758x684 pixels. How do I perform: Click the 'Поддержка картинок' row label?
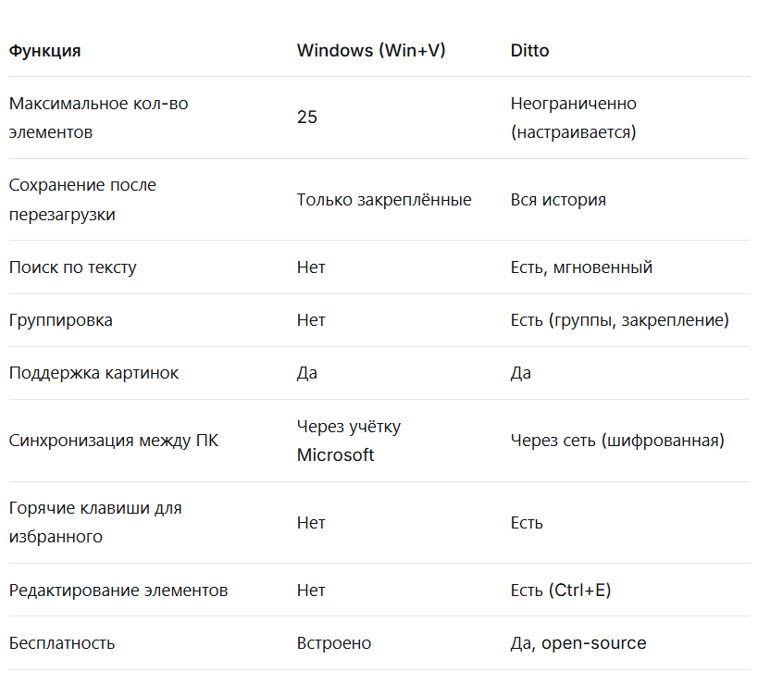click(x=93, y=373)
